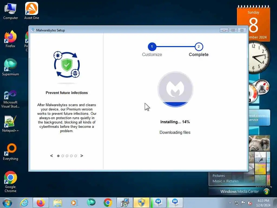Open the Google Chrome desktop shortcut

click(11, 182)
